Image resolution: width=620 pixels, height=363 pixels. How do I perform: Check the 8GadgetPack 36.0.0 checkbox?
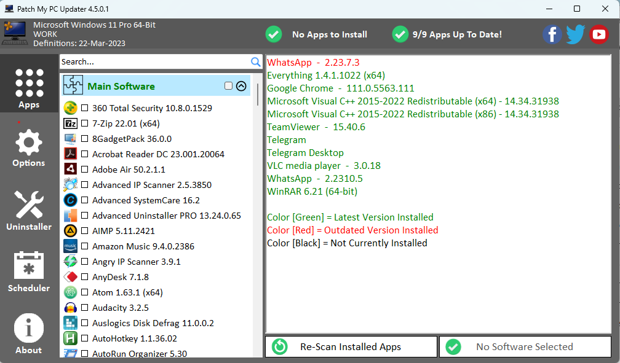[85, 139]
